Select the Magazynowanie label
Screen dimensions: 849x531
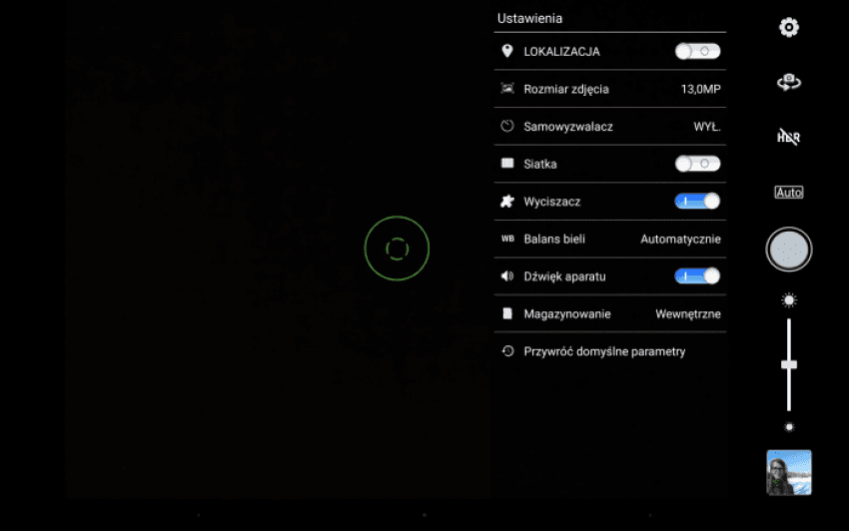(x=567, y=314)
